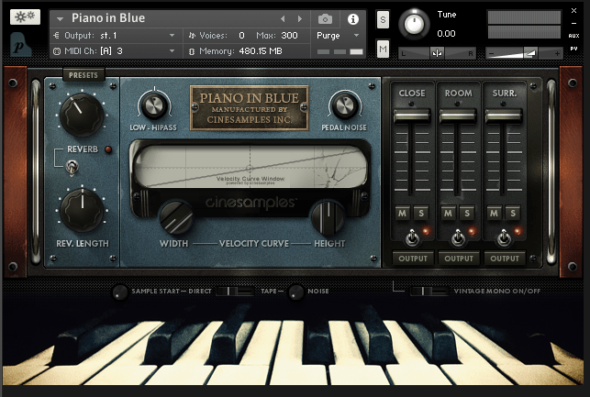Toggle Vintage Mono on/off switch

pyautogui.click(x=423, y=292)
